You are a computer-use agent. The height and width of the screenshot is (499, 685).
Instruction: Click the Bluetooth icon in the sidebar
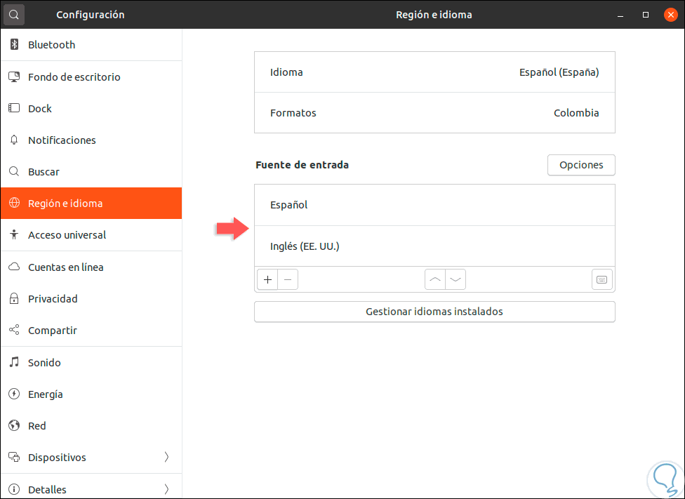(14, 45)
